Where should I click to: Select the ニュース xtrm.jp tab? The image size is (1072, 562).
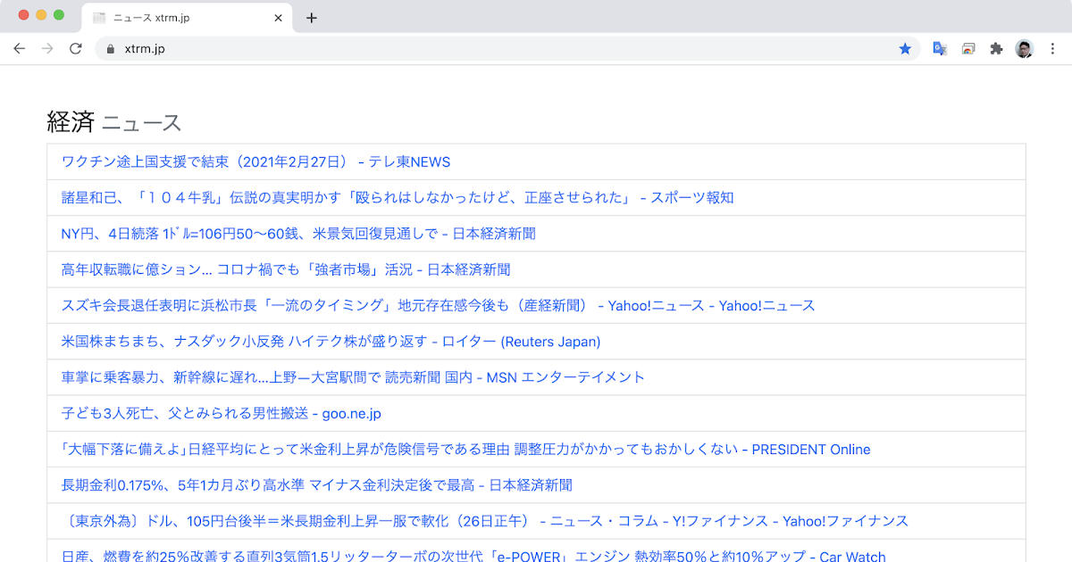click(188, 18)
